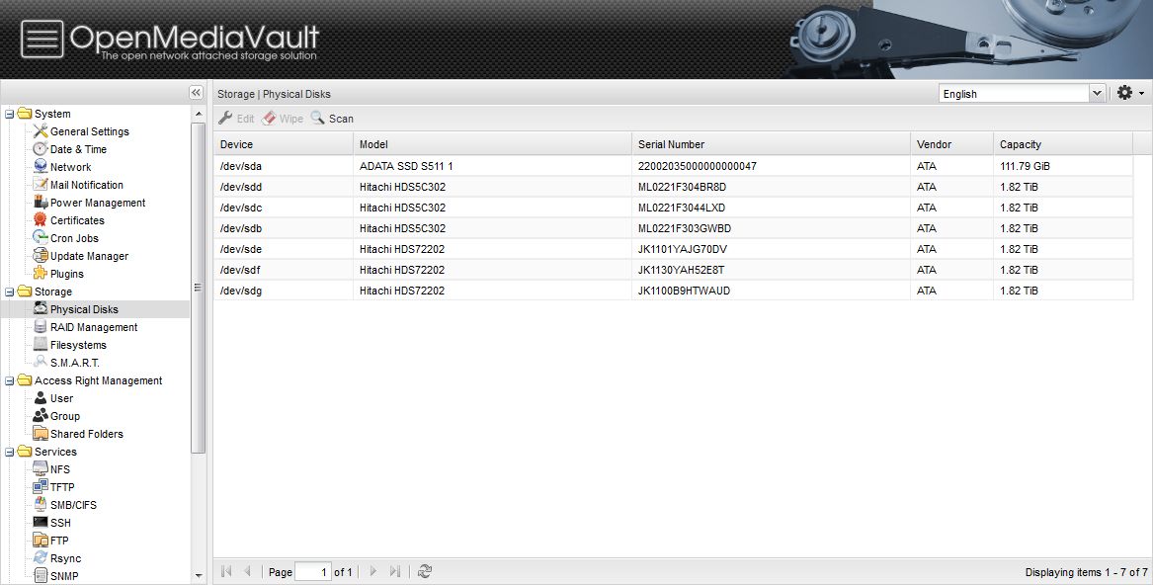Sort by the Model column header
This screenshot has width=1153, height=585.
492,144
